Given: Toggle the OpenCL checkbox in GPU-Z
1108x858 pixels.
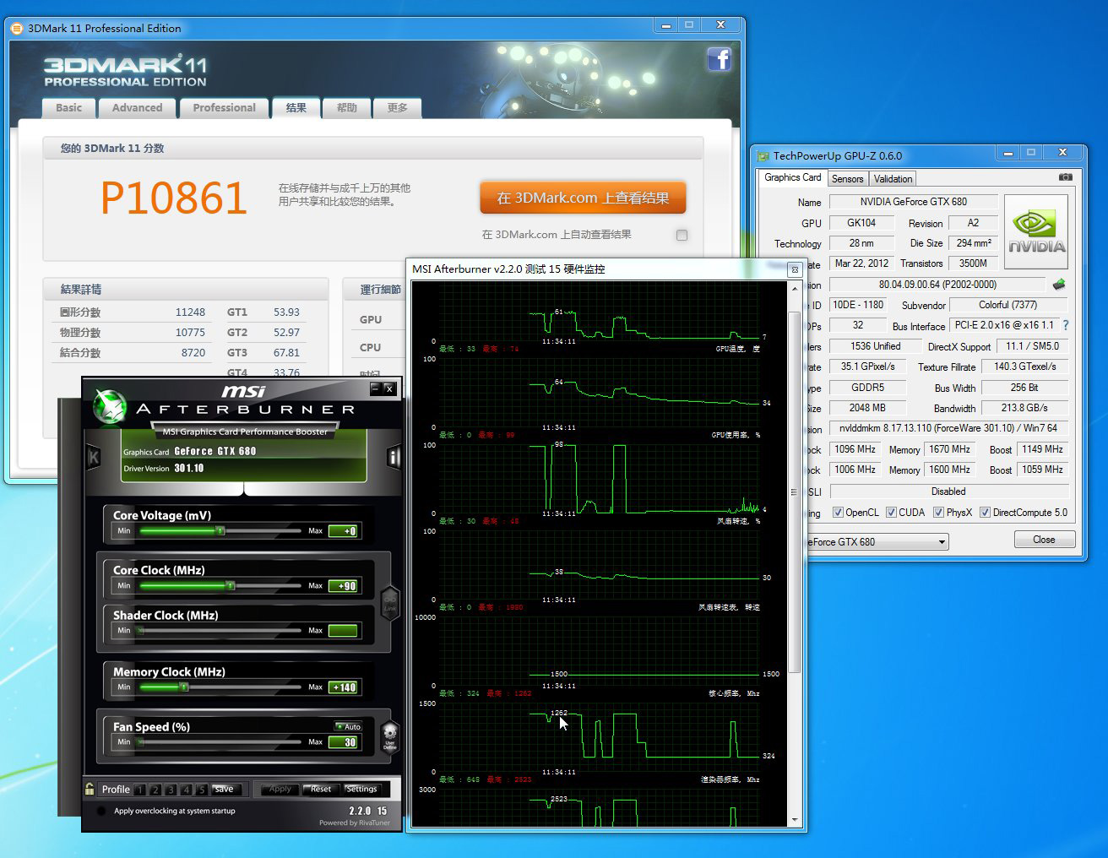Looking at the screenshot, I should point(838,513).
